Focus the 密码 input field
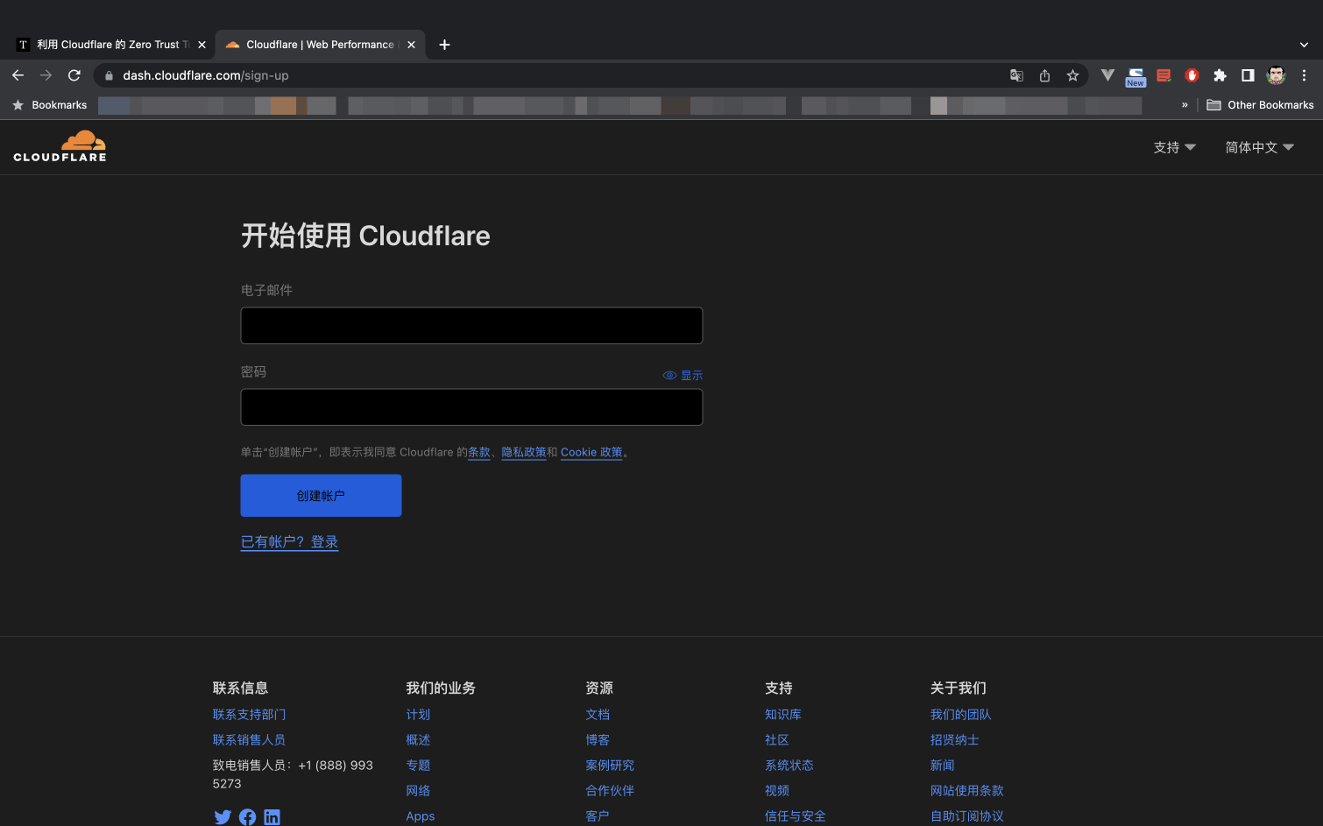The height and width of the screenshot is (826, 1323). pos(471,407)
